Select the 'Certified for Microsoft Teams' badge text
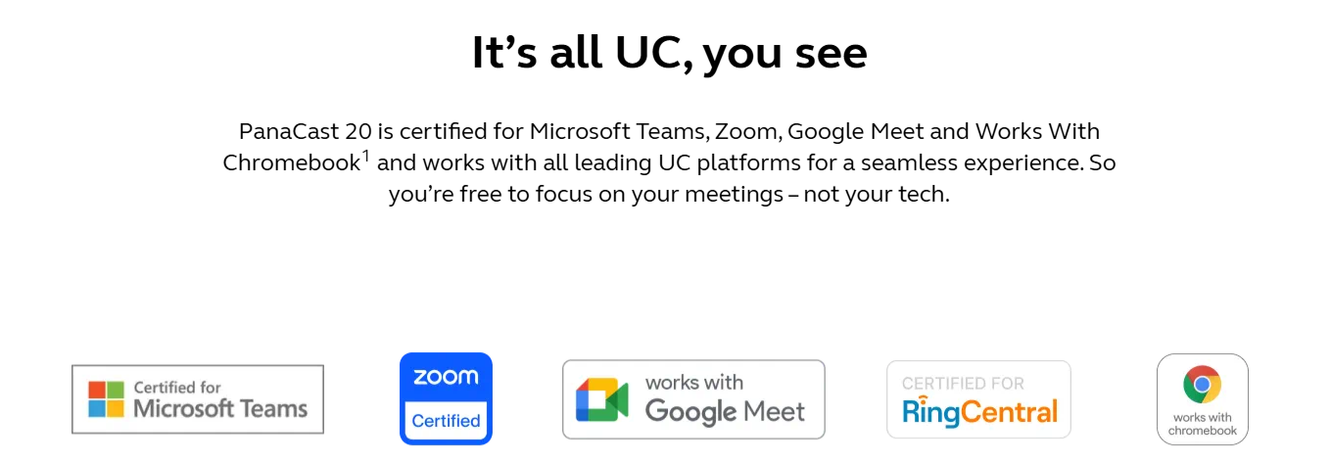This screenshot has width=1331, height=463. 220,399
